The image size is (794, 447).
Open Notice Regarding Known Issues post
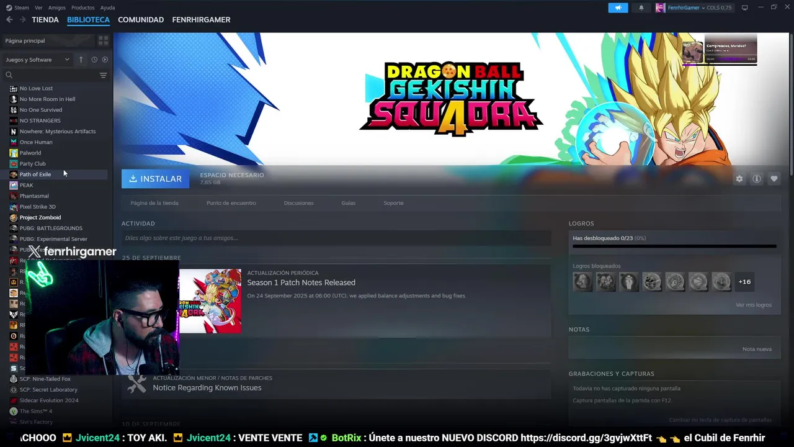tap(207, 388)
